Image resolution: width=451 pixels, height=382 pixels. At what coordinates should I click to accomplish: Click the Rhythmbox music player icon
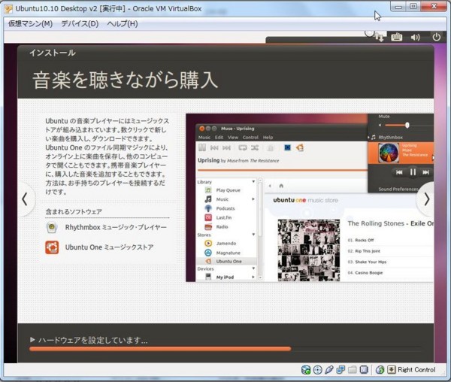click(52, 227)
